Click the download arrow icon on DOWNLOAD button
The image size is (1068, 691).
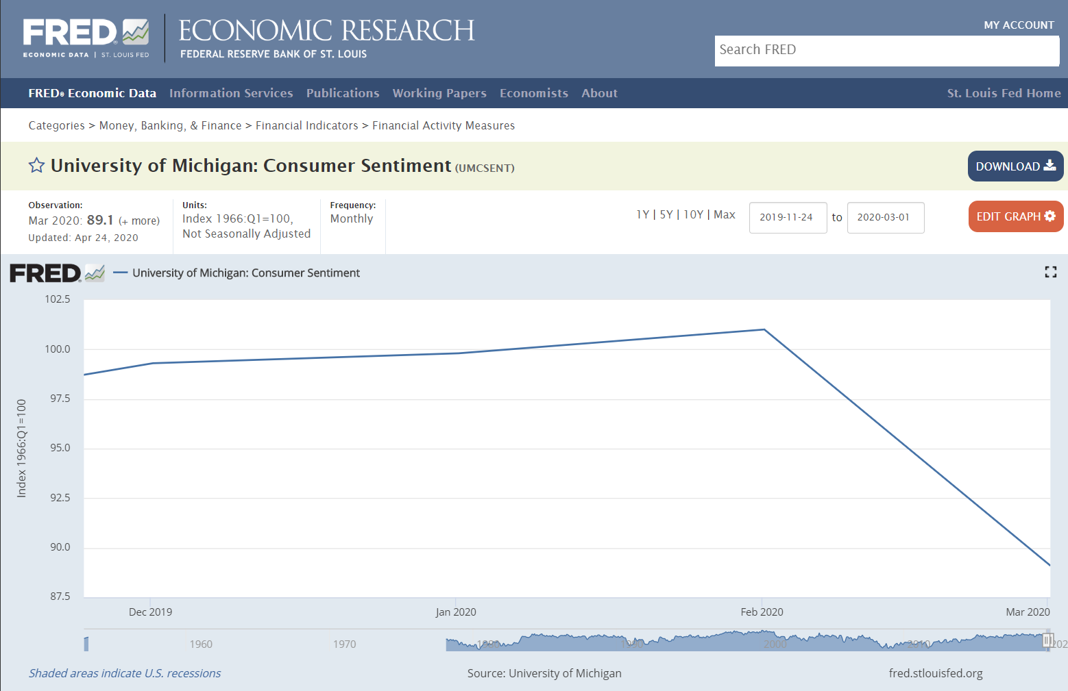pos(1050,166)
